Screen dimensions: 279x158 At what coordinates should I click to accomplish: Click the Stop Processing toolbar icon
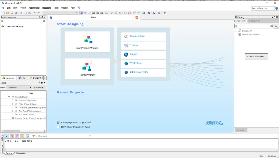pyautogui.click(x=107, y=13)
